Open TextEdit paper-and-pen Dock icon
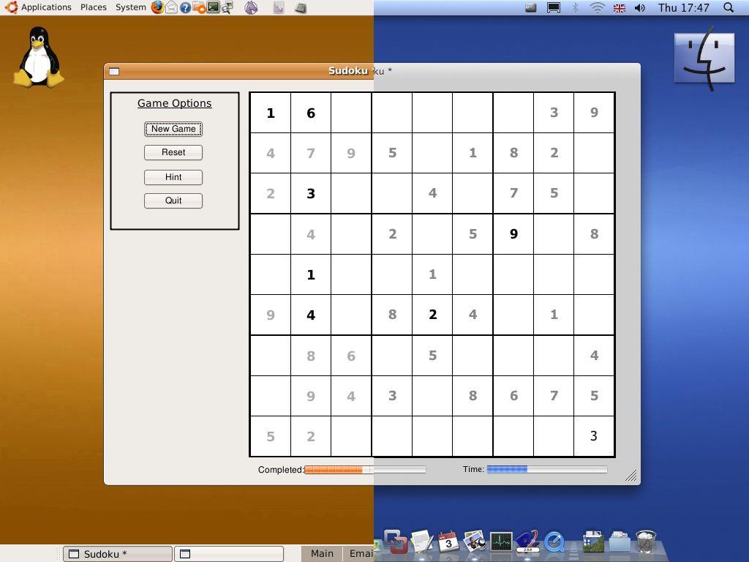749x562 pixels. click(422, 541)
